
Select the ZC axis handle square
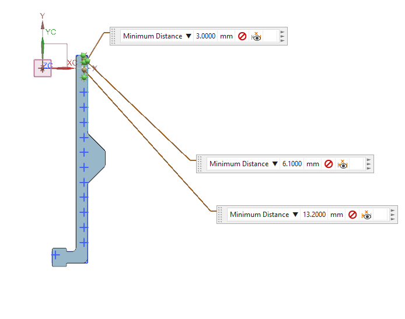(x=42, y=68)
